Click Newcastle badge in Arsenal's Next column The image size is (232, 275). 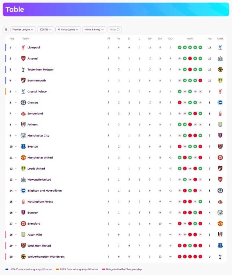[220, 58]
